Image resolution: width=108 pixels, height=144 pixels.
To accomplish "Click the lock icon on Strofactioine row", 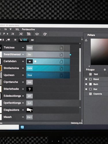I will 61,69.
